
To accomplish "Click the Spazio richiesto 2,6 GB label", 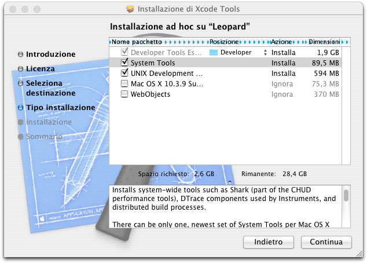I will click(176, 174).
